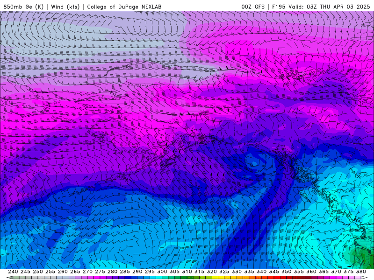Screen dimensions: 374x280
Task: Click the 280 value on the color scale
Action: click(112, 272)
